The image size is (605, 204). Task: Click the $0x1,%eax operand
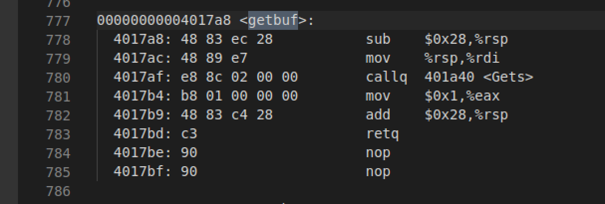point(461,97)
